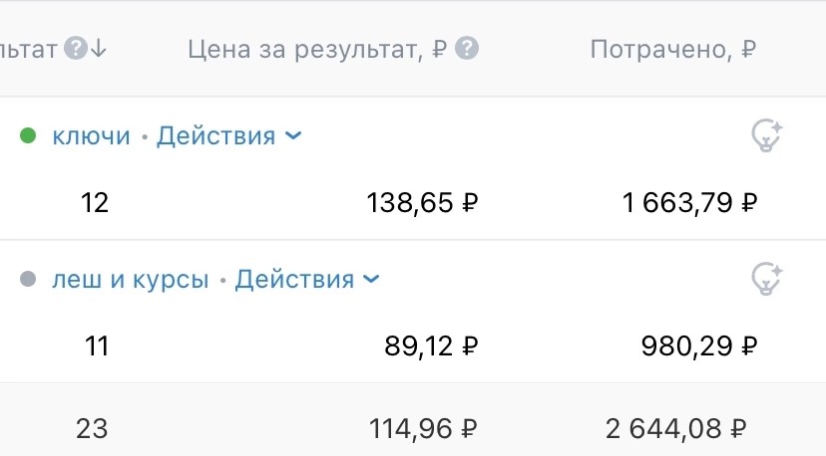Viewport: 826px width, 456px height.
Task: Select the 980,29 ₽ spent cell
Action: coord(699,346)
